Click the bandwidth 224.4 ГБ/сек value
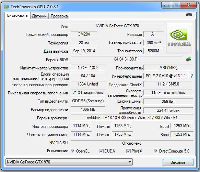This screenshot has width=200, height=172. (x=168, y=110)
